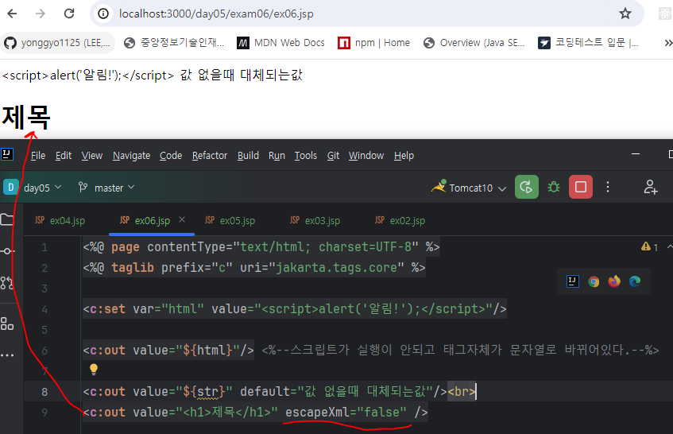Open the Navigate menu

click(x=131, y=156)
